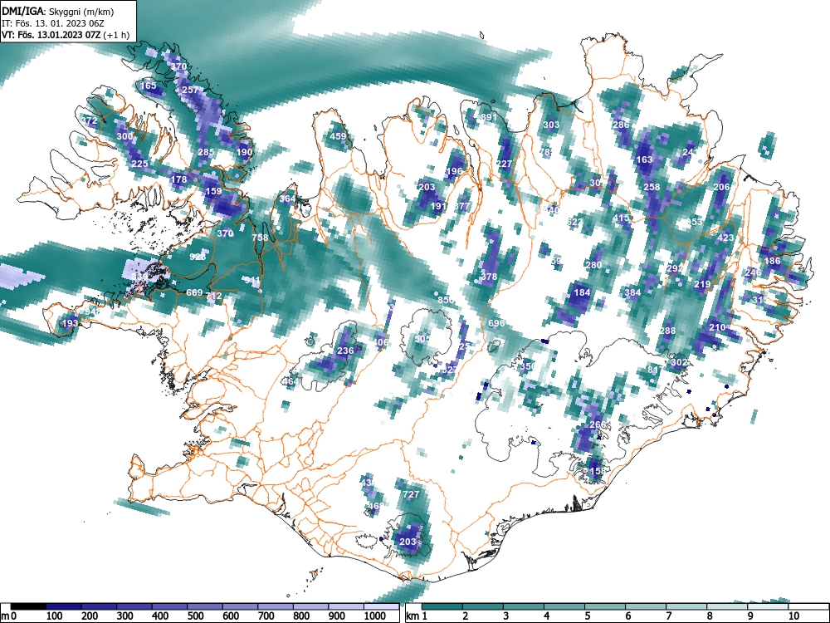Click the 900–1000 m pale lavender swatch
This screenshot has height=623, width=830.
[x=346, y=606]
